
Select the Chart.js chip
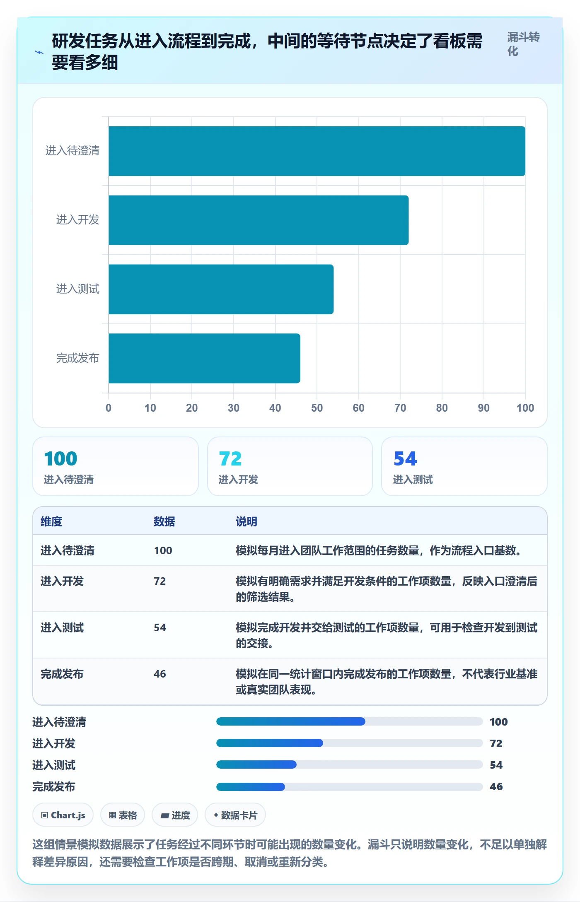pos(63,815)
